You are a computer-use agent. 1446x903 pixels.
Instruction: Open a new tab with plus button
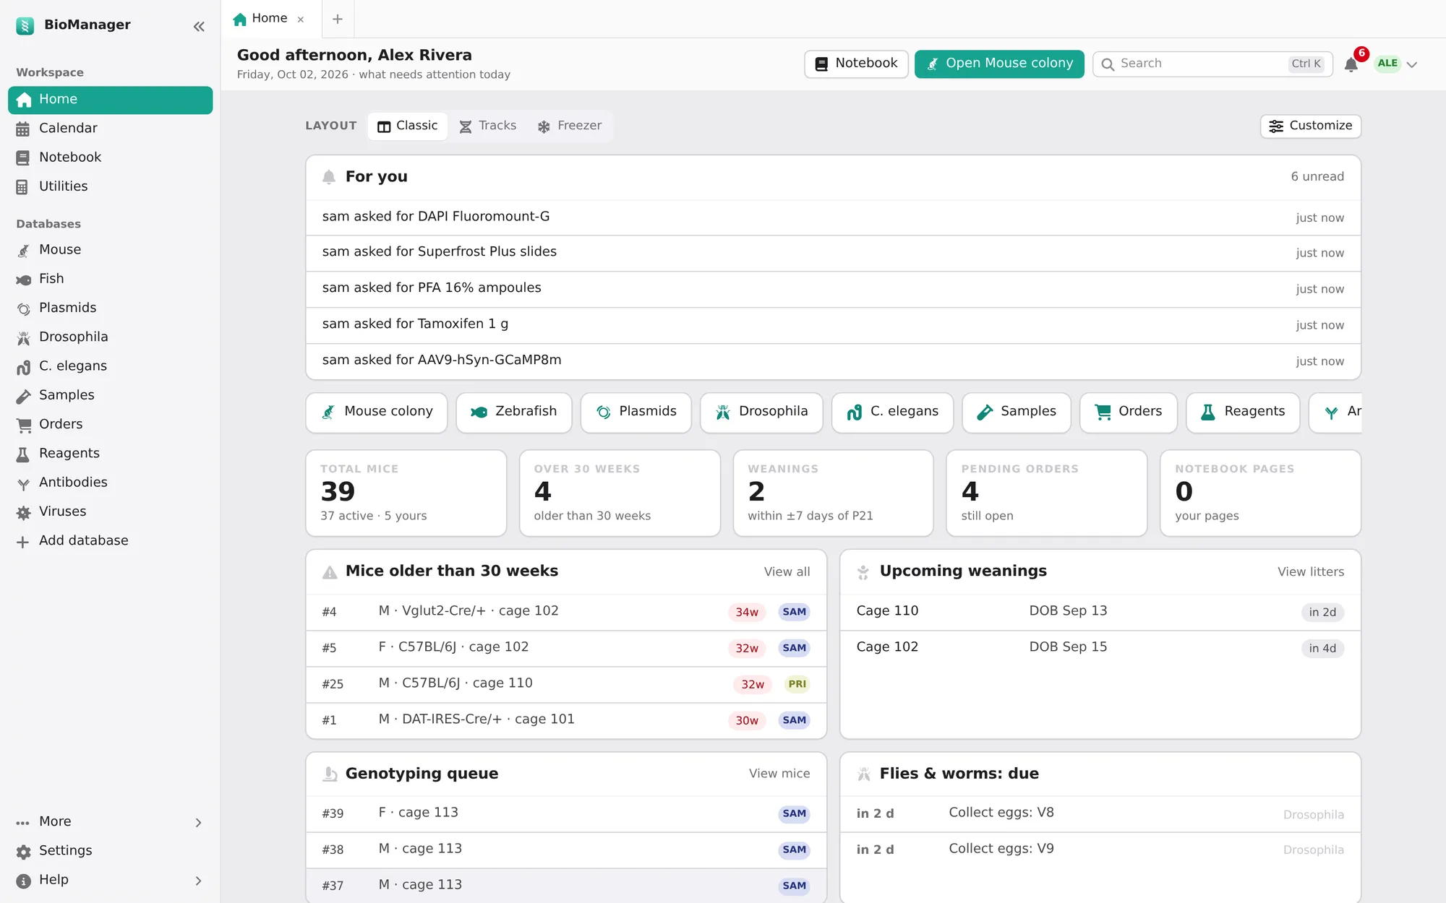pyautogui.click(x=338, y=20)
